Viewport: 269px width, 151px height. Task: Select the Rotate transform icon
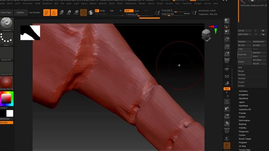click(76, 13)
